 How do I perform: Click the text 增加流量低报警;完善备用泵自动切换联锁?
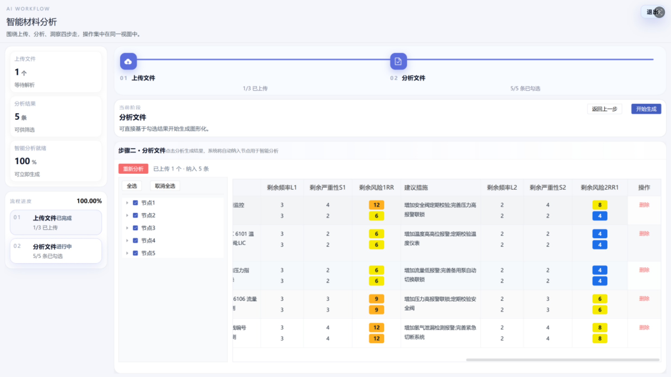[440, 275]
